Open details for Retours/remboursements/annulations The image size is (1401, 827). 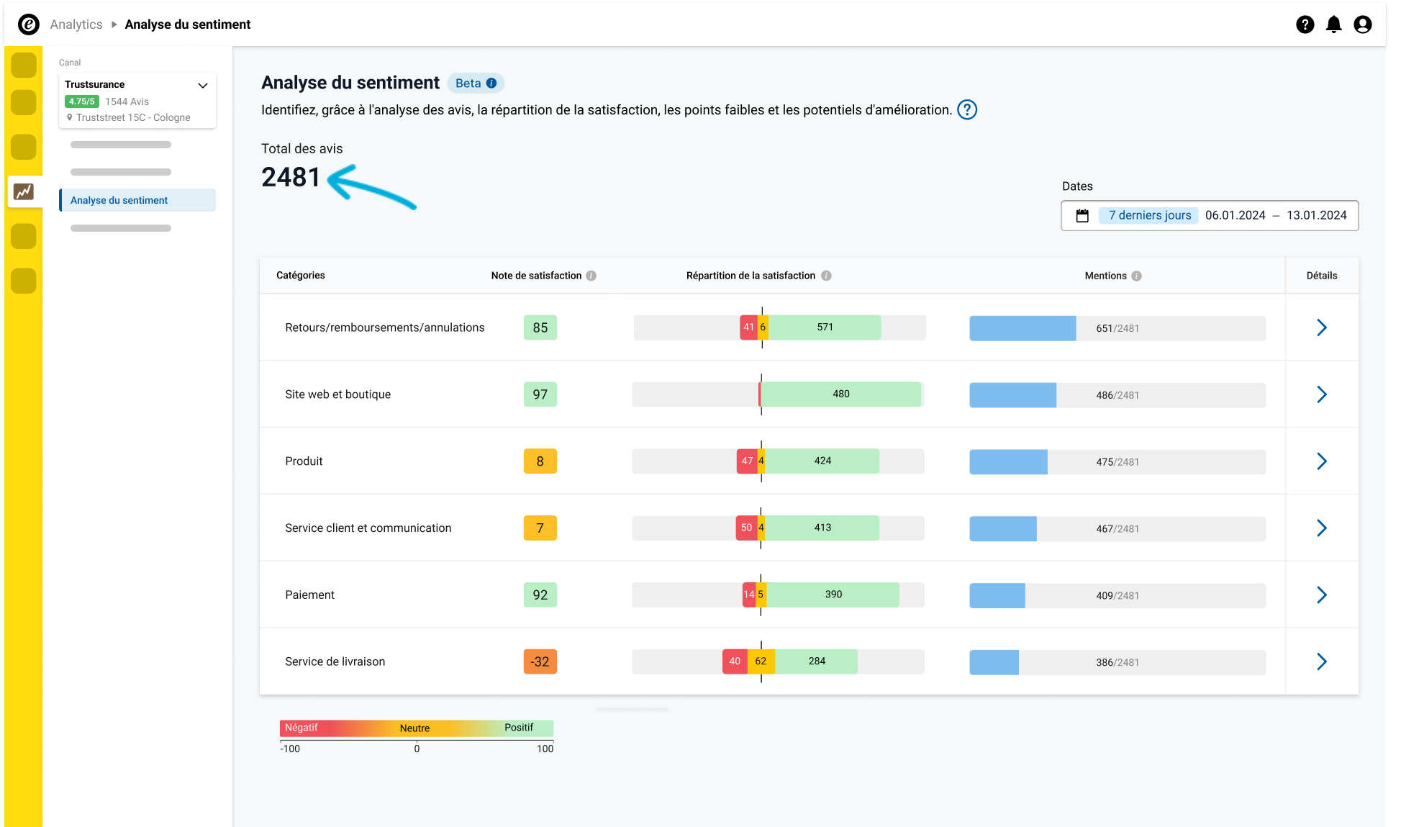[1322, 327]
